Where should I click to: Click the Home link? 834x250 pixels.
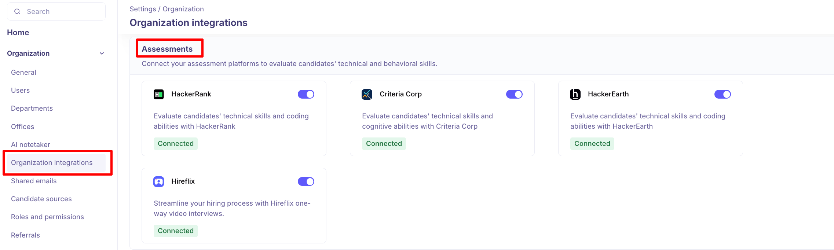point(18,33)
